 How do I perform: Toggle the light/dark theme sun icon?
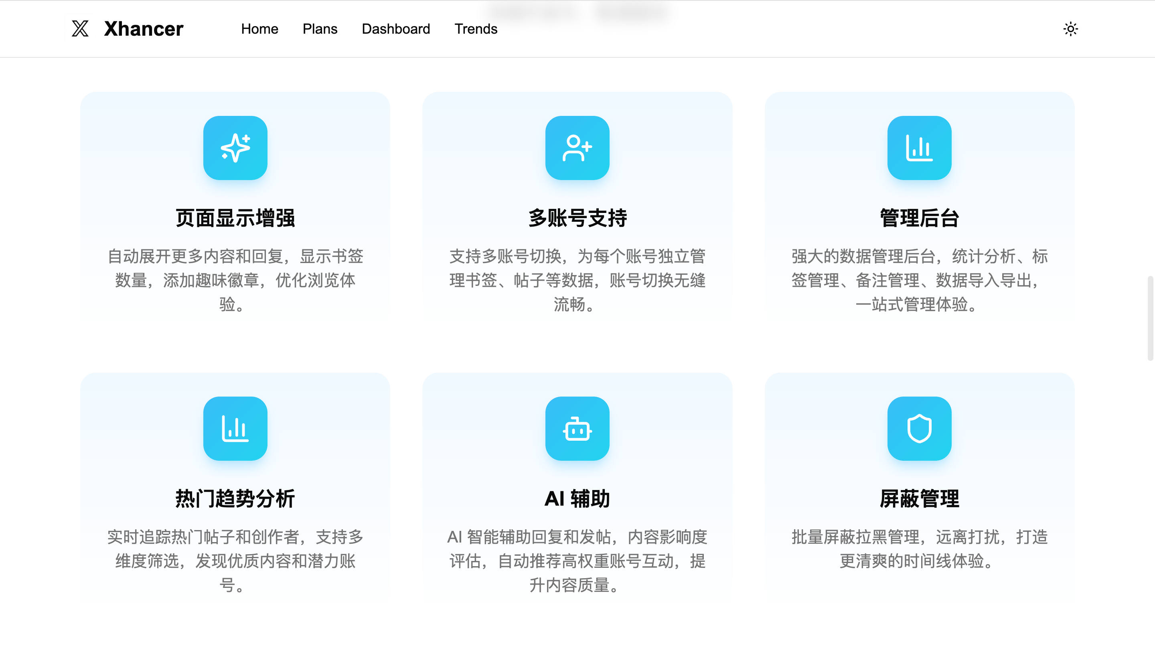coord(1070,29)
